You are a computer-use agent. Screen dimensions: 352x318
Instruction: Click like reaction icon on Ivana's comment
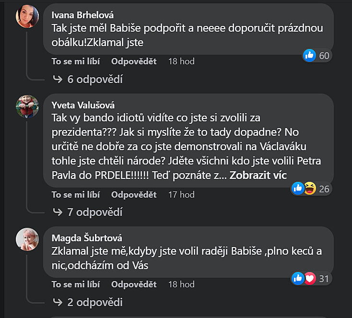pyautogui.click(x=309, y=56)
